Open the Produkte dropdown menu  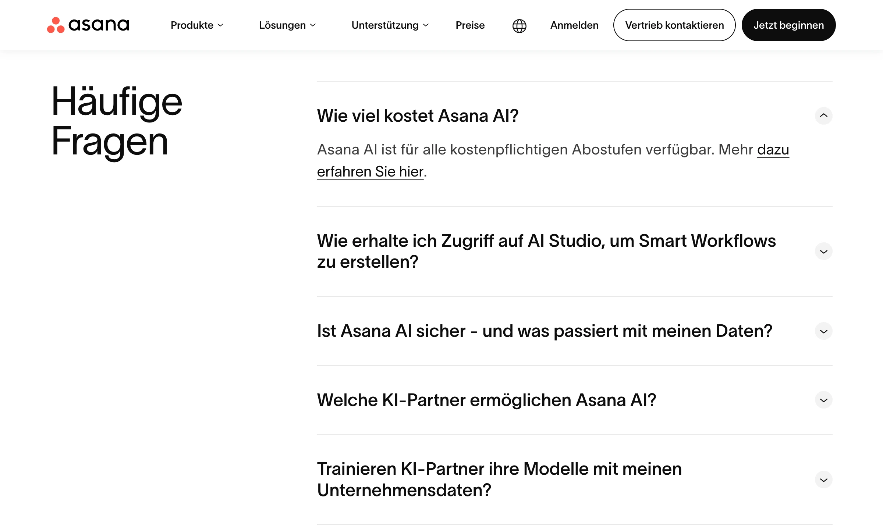[x=197, y=25]
